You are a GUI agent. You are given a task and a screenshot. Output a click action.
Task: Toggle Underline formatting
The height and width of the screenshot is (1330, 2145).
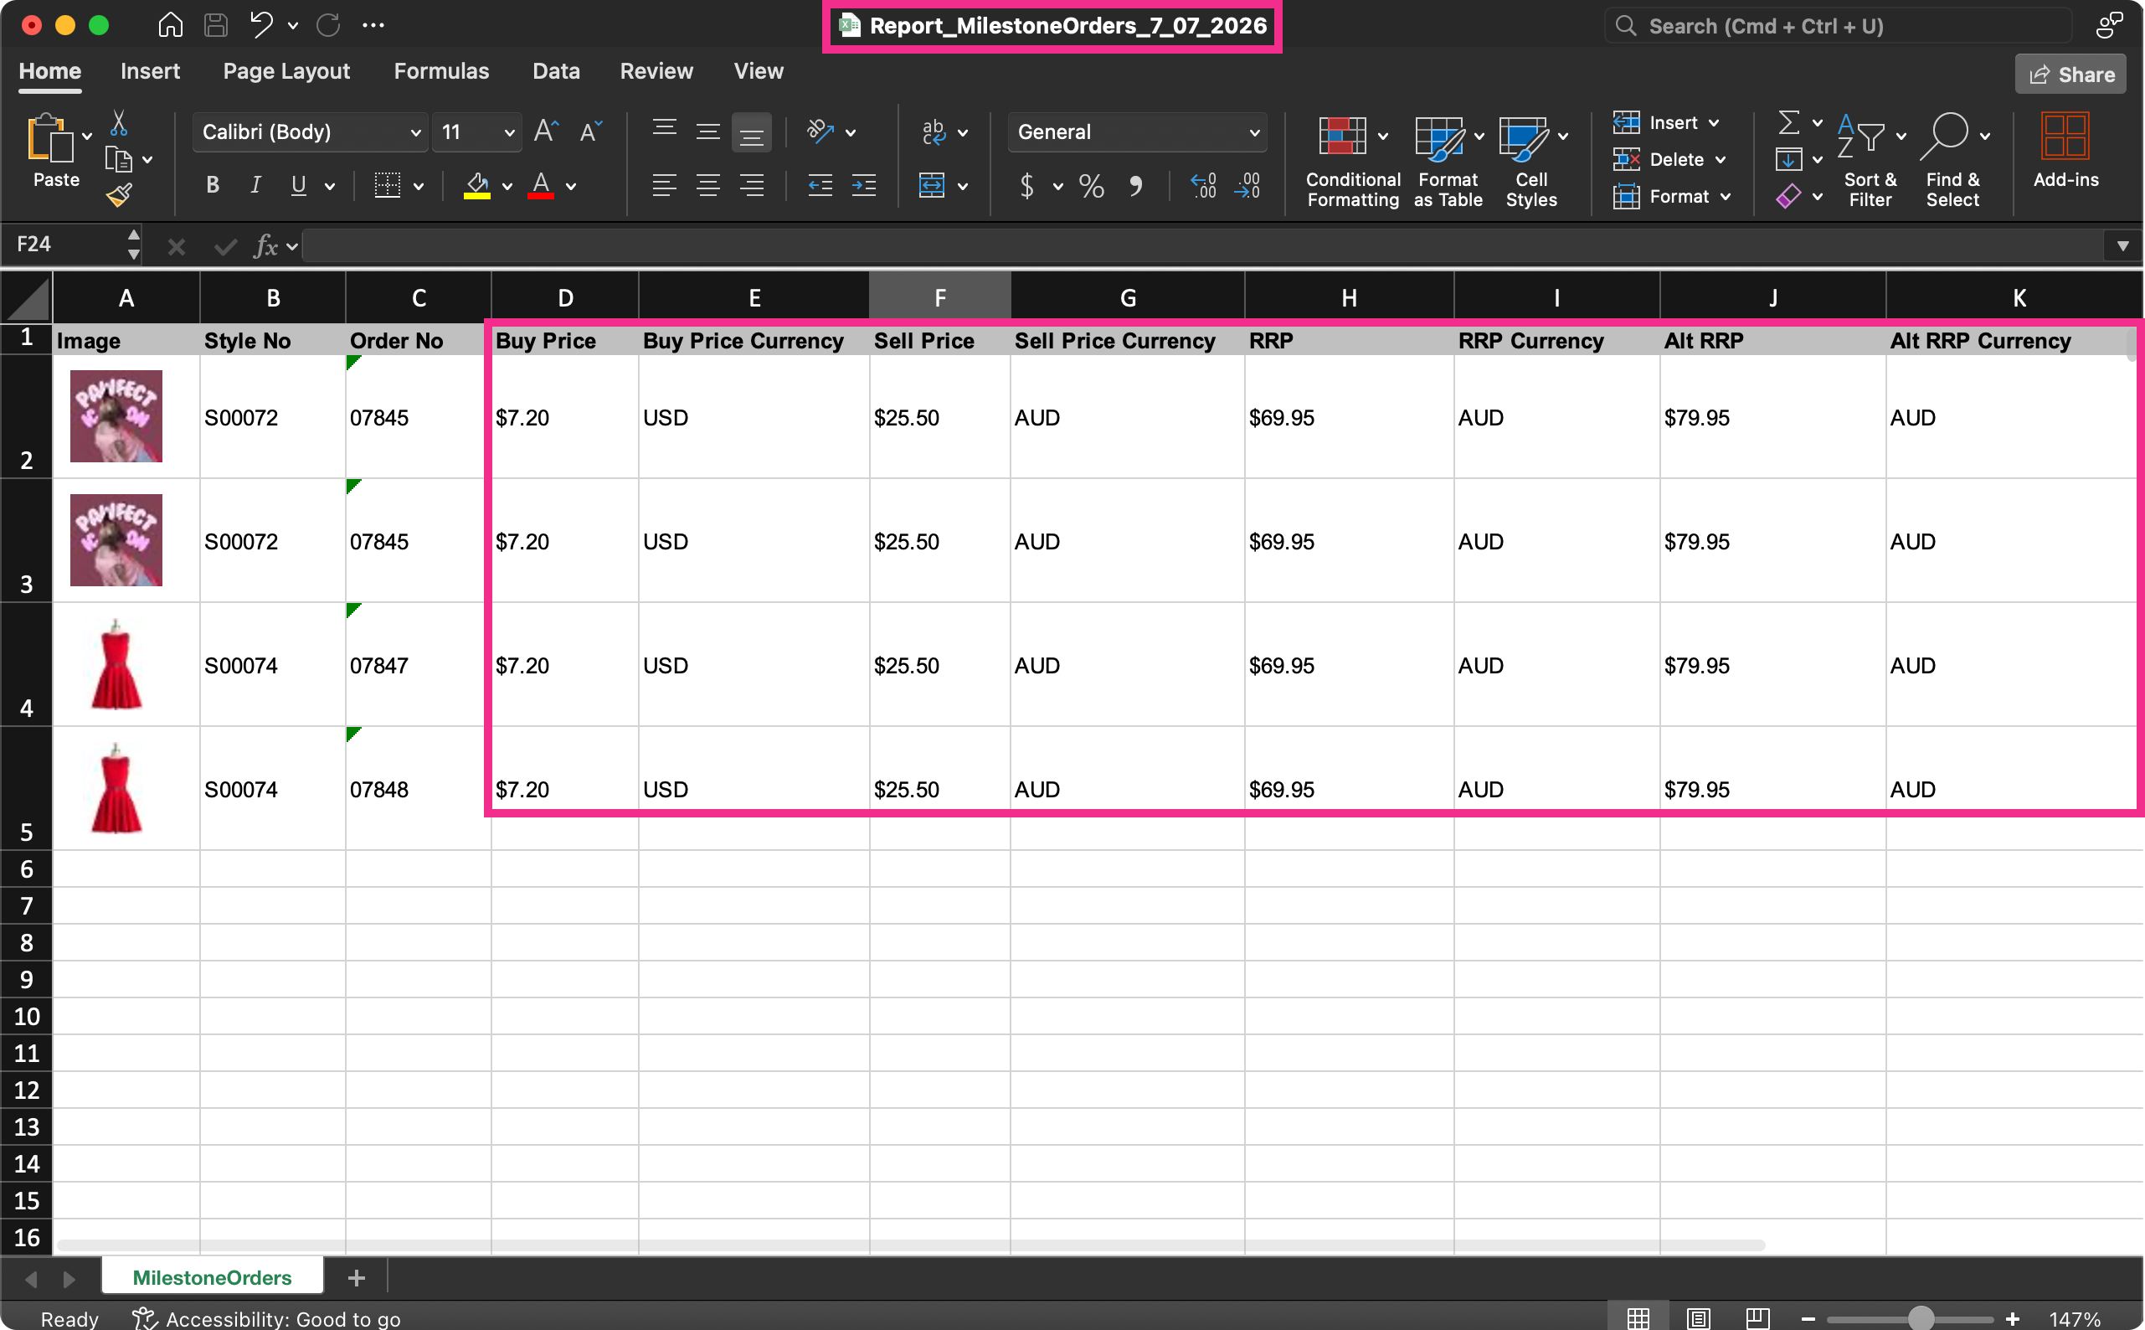tap(299, 185)
